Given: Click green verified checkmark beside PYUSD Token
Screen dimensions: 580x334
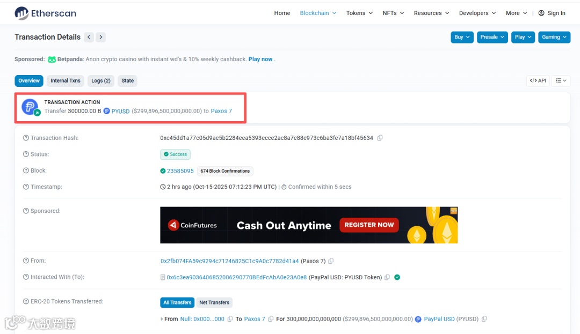Looking at the screenshot, I should coord(397,277).
